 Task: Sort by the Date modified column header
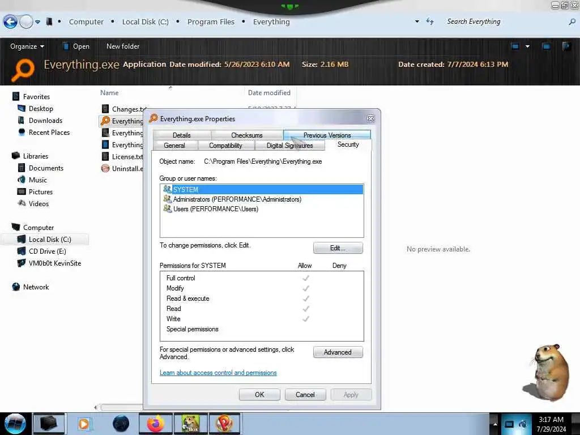tap(269, 93)
